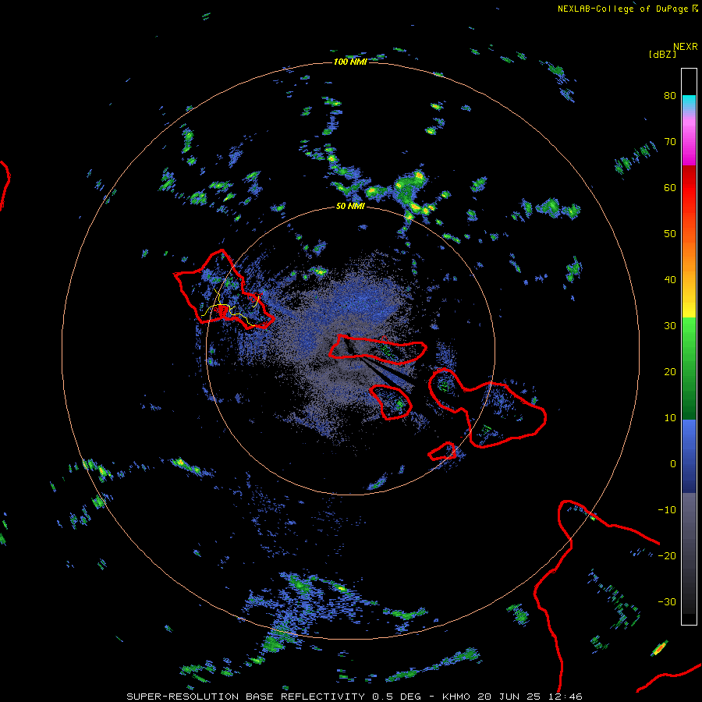
Task: Click the cyan band of the color bar
Action: pos(689,101)
